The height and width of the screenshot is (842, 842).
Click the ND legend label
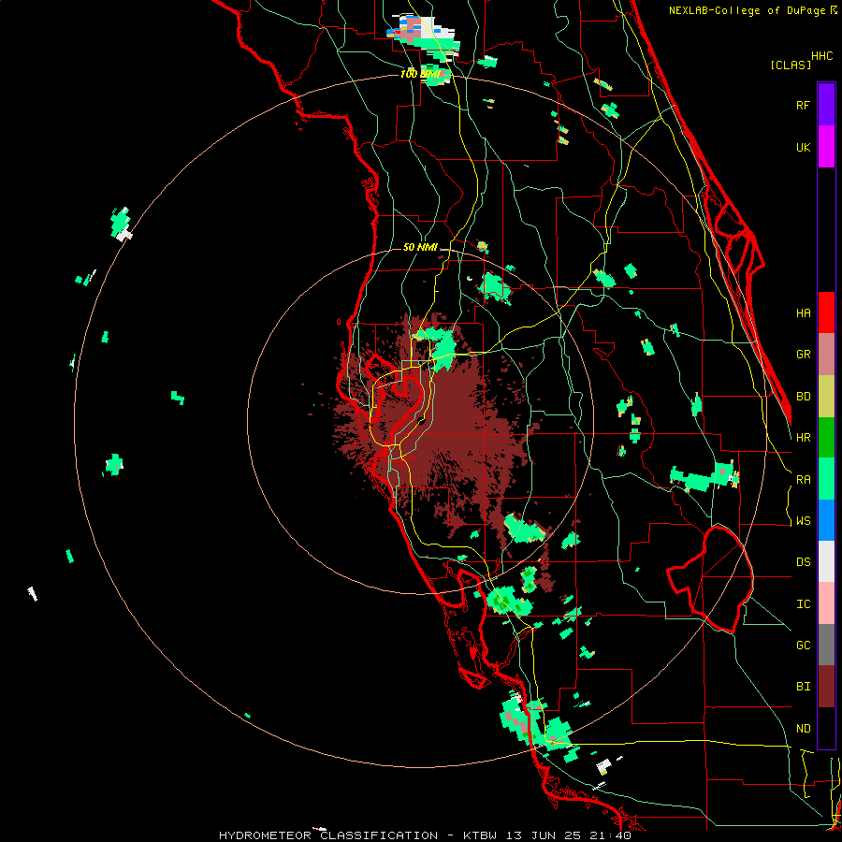803,729
